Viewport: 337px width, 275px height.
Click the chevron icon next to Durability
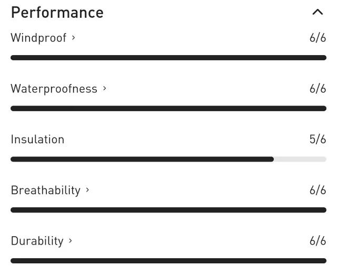(x=70, y=241)
